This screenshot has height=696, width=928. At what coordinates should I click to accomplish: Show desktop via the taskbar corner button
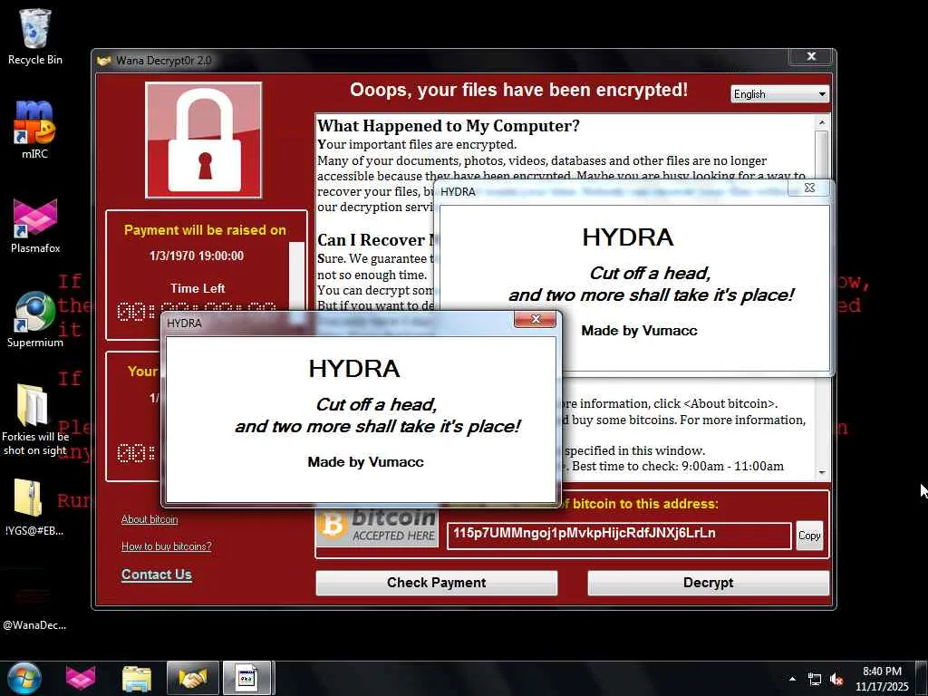coord(923,679)
